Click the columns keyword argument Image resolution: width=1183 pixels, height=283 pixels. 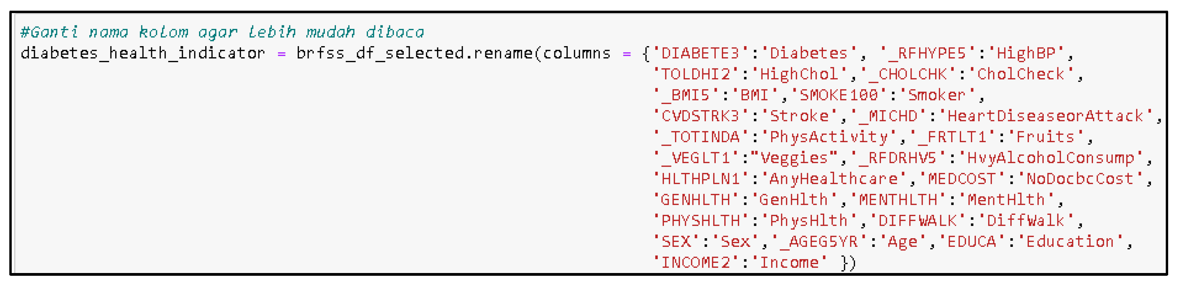click(x=577, y=53)
